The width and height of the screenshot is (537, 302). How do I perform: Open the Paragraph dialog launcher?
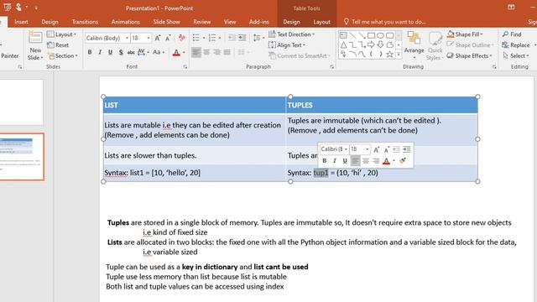[x=332, y=67]
